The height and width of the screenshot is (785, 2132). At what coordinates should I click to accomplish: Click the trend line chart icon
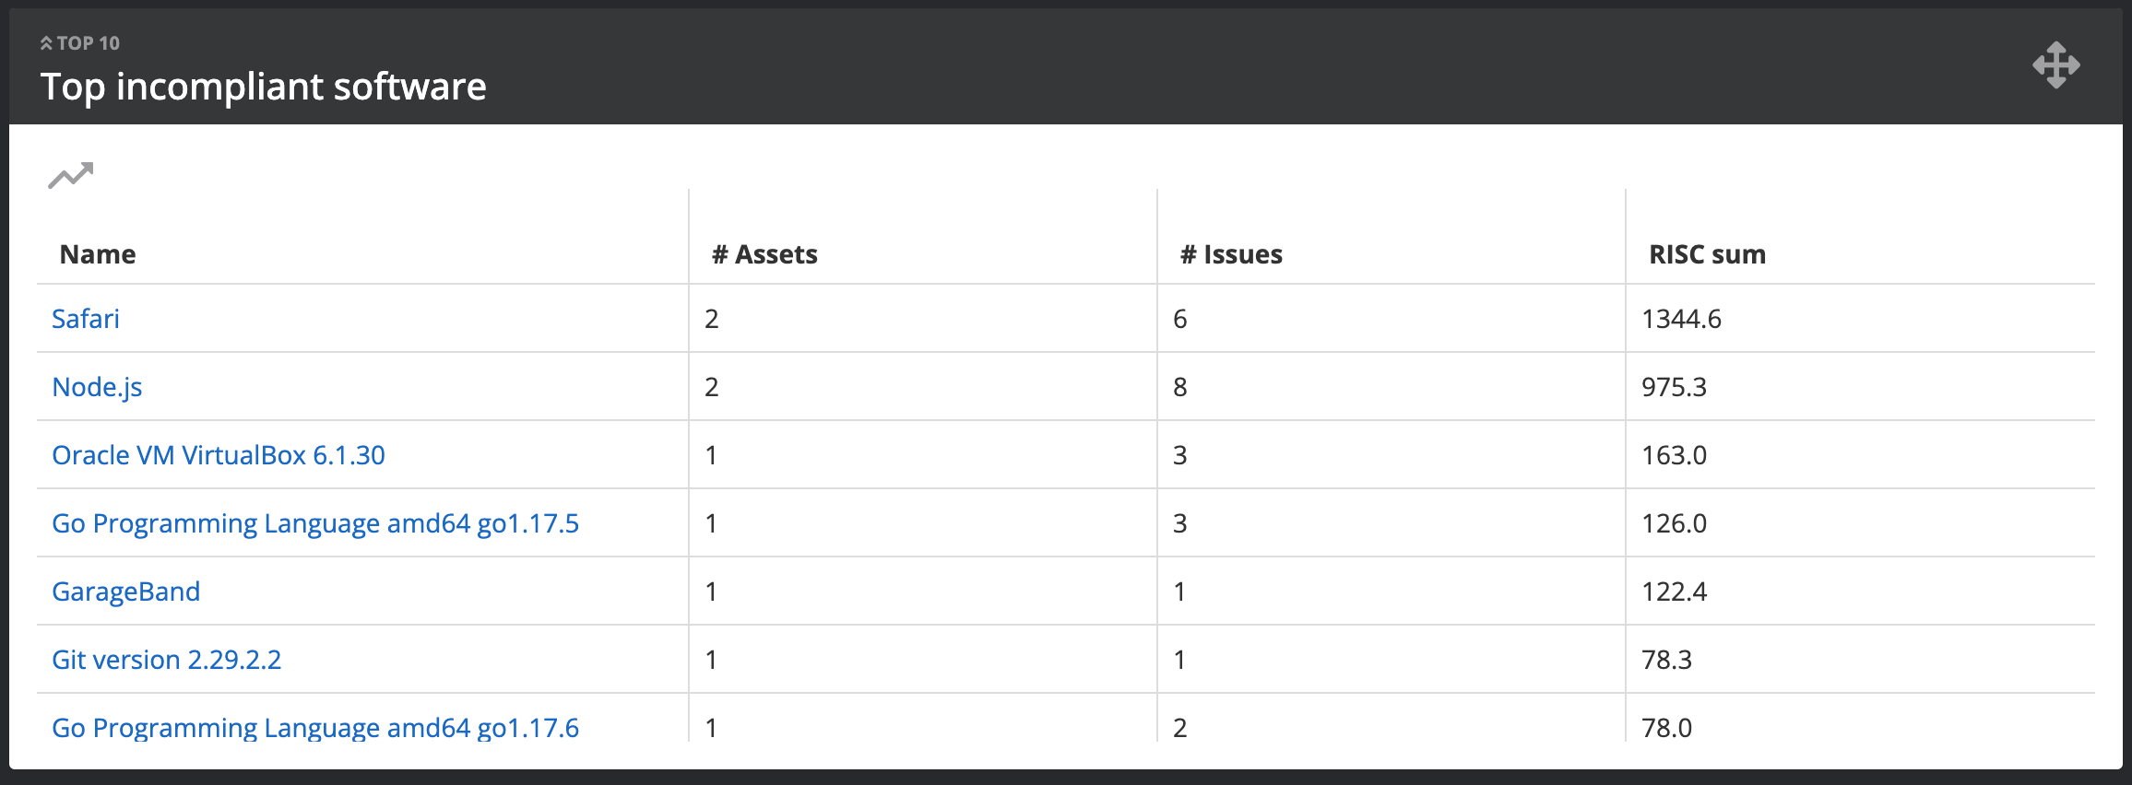click(71, 175)
